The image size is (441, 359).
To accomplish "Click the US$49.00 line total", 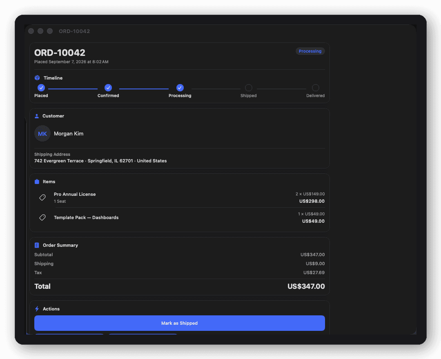I will pos(313,221).
